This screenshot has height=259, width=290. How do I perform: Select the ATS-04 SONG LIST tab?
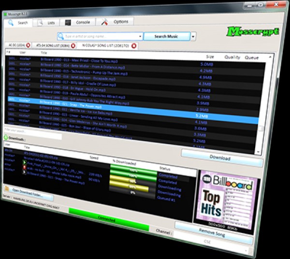pyautogui.click(x=53, y=45)
